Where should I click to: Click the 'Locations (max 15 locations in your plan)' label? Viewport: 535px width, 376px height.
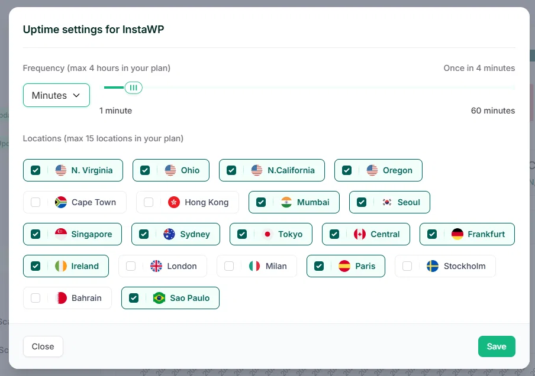click(103, 138)
